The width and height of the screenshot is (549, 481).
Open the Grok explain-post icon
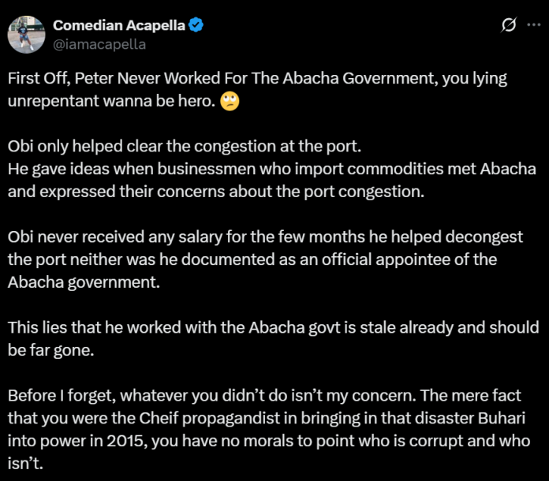[509, 24]
